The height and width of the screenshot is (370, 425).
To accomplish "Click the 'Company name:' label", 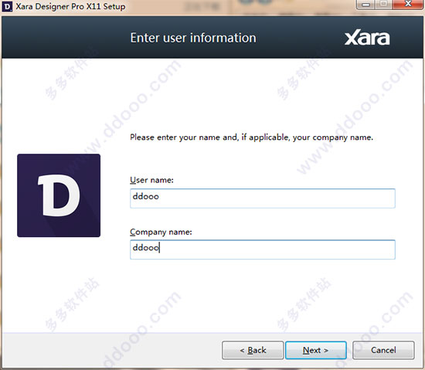I will pyautogui.click(x=161, y=232).
